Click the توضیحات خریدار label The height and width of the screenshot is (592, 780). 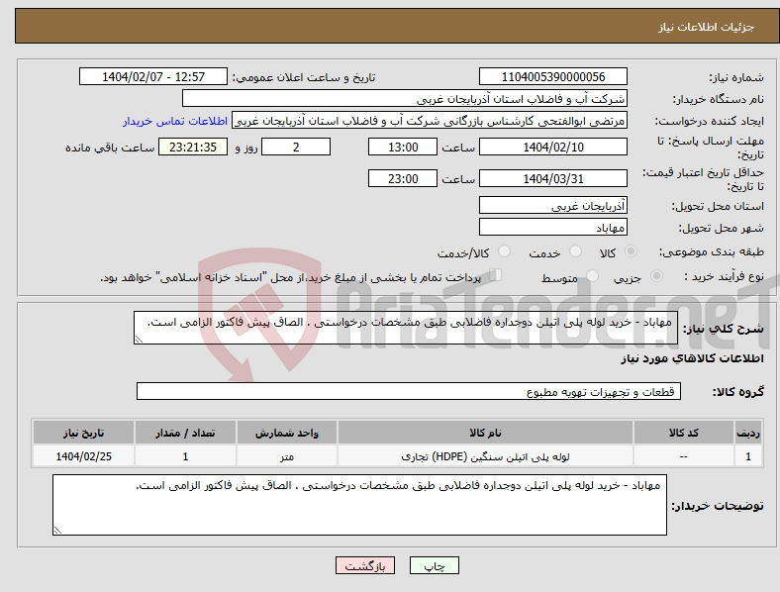(718, 506)
